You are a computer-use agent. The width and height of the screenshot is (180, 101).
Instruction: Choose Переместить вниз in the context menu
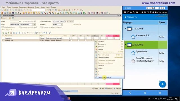109,58
